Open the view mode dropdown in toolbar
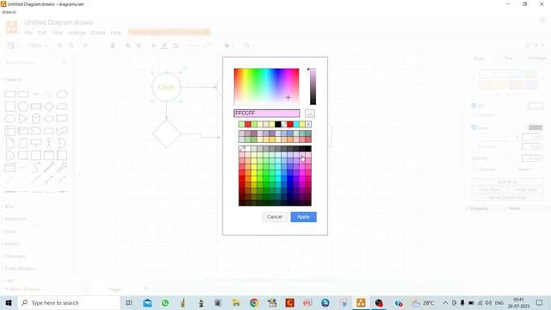The image size is (551, 310). tap(14, 46)
